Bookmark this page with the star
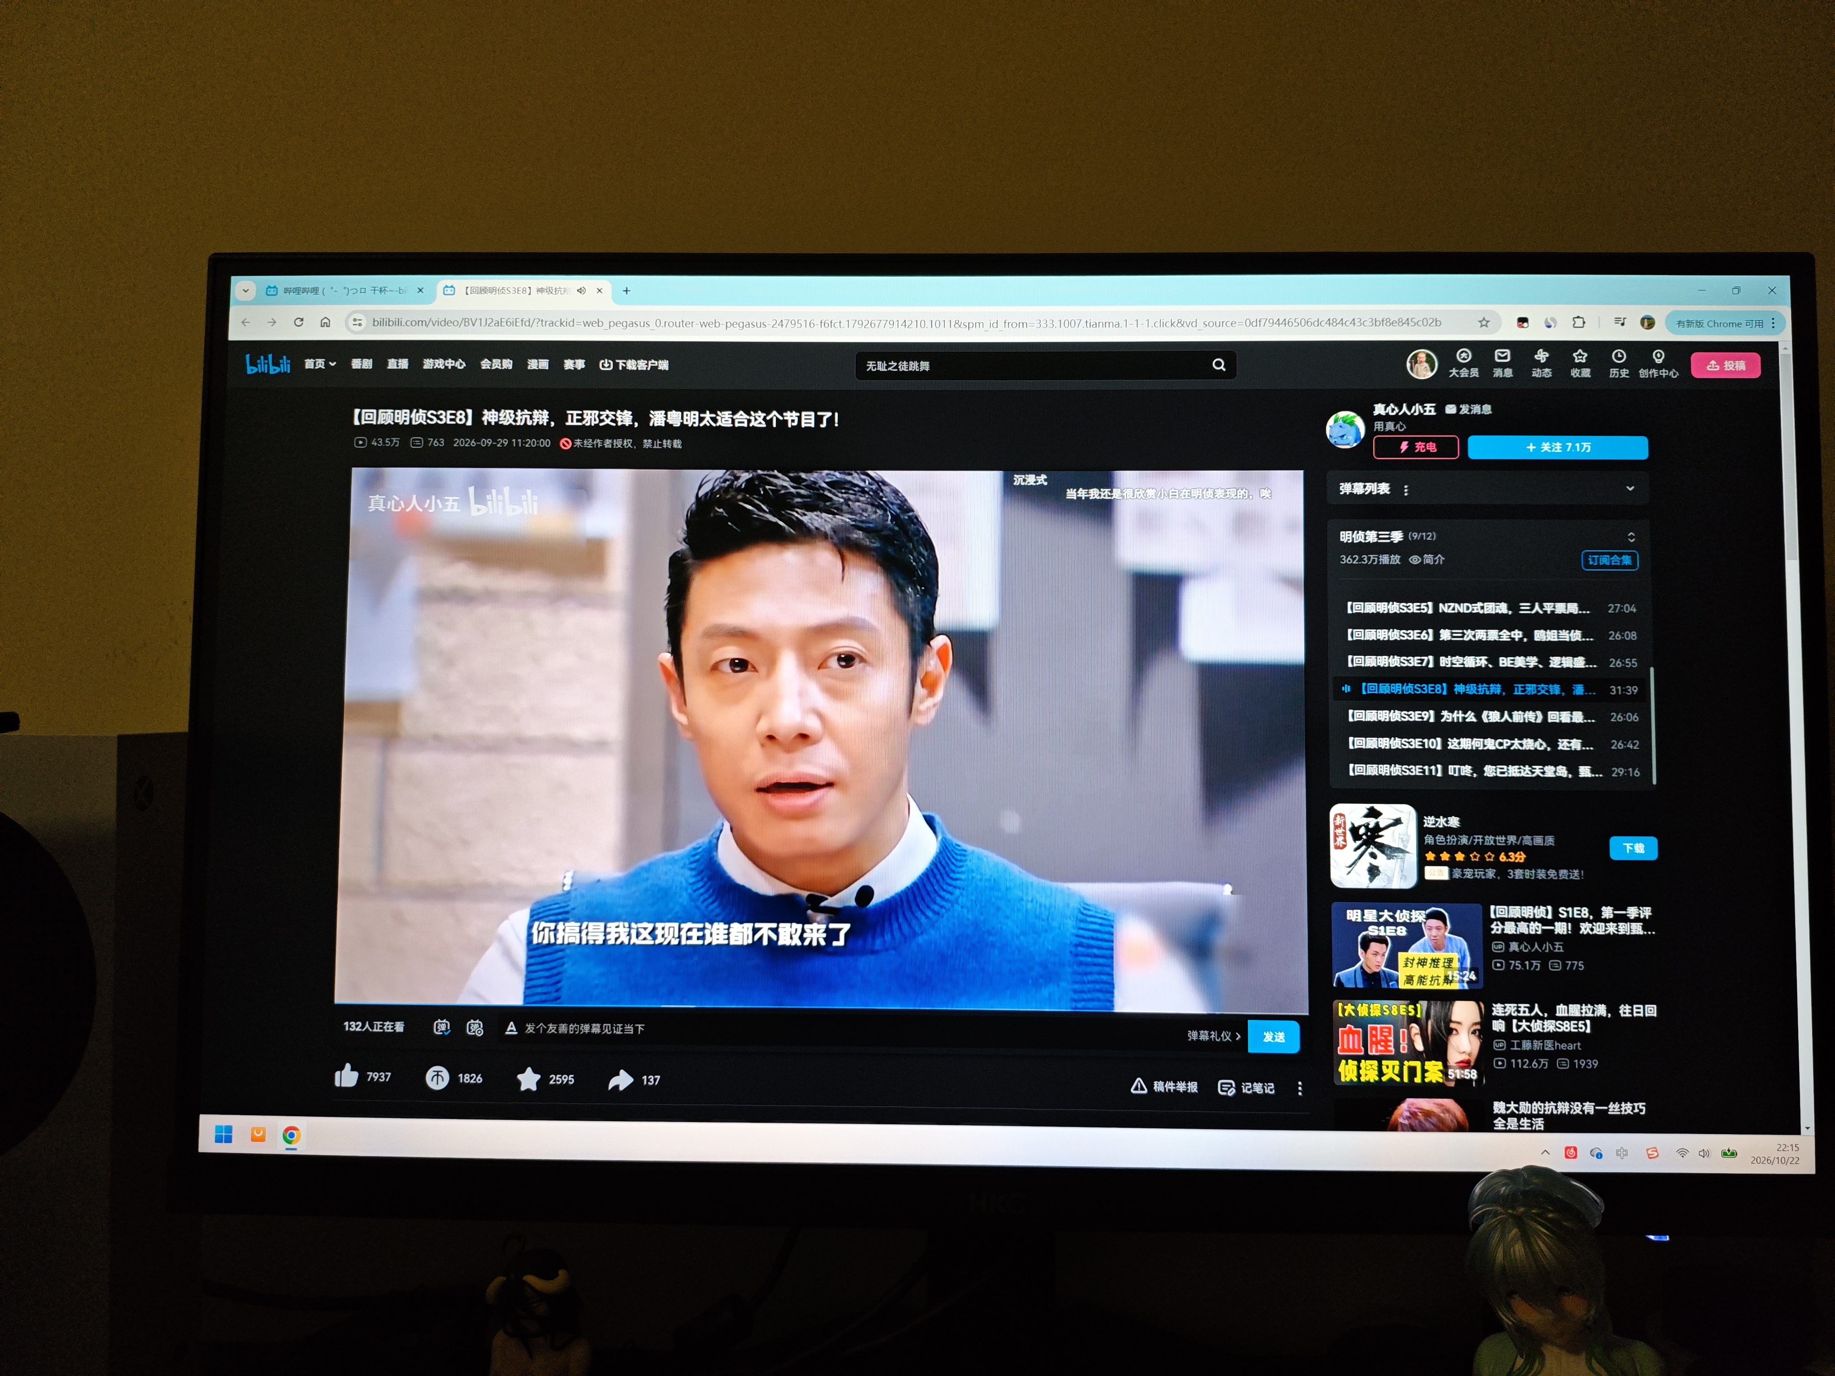The image size is (1835, 1376). pyautogui.click(x=1484, y=322)
